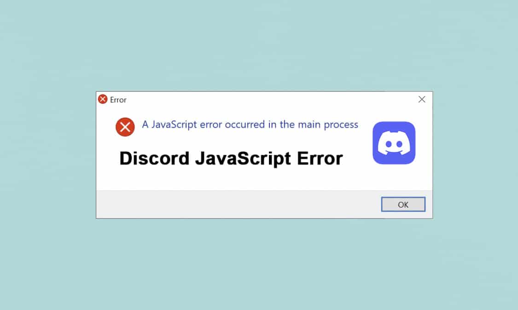
Task: Click the word "Discord" in the bold heading
Action: (154, 158)
